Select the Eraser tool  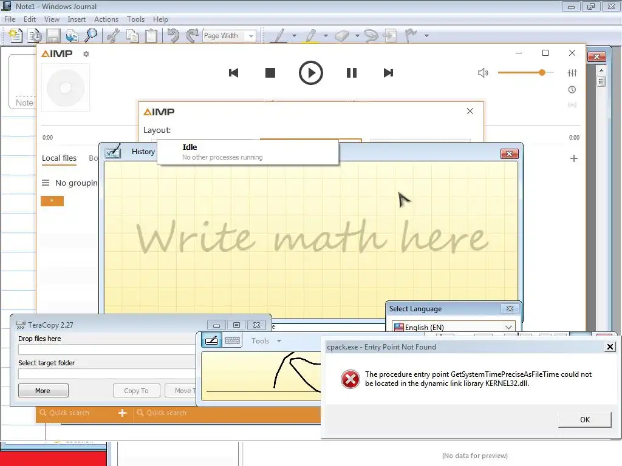tap(342, 36)
